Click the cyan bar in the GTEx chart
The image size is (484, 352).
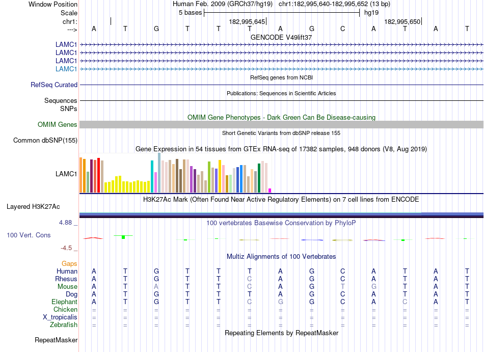[152, 176]
